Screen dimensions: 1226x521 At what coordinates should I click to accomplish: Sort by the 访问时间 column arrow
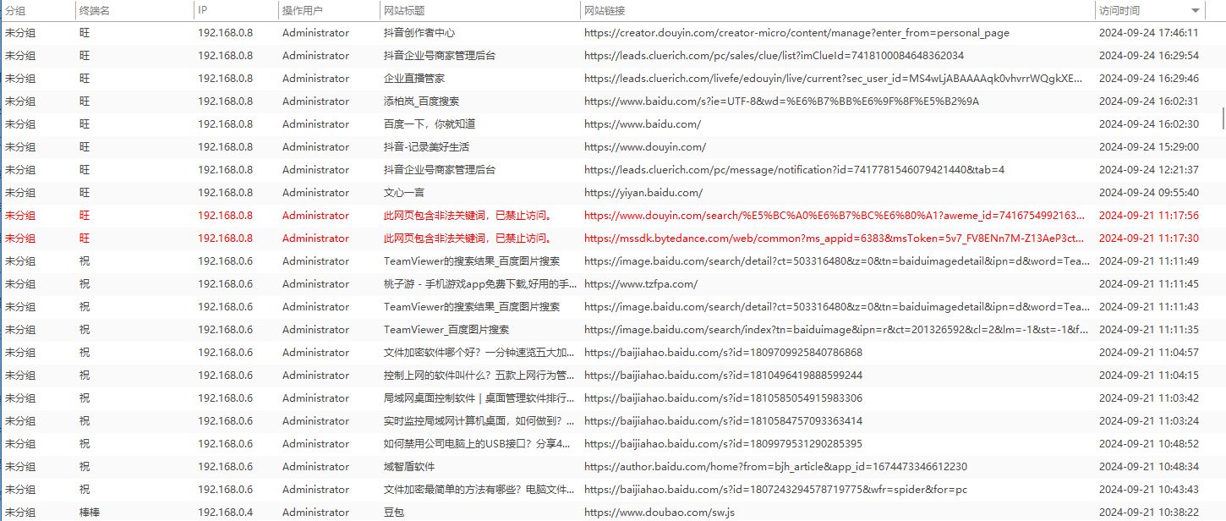1196,11
